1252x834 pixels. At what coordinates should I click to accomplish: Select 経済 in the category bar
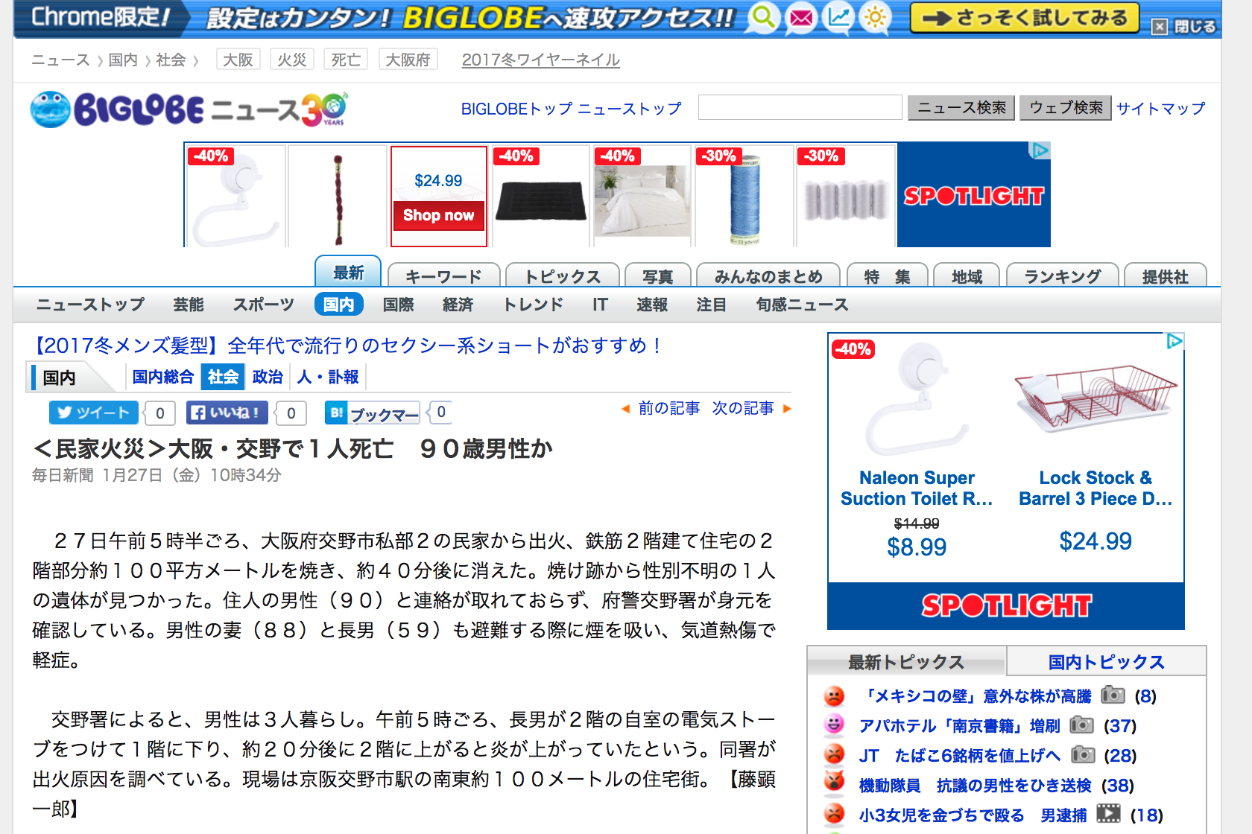click(458, 305)
